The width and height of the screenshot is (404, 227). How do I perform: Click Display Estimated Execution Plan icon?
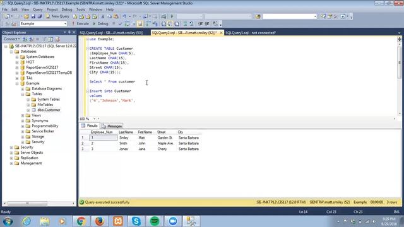pyautogui.click(x=127, y=24)
